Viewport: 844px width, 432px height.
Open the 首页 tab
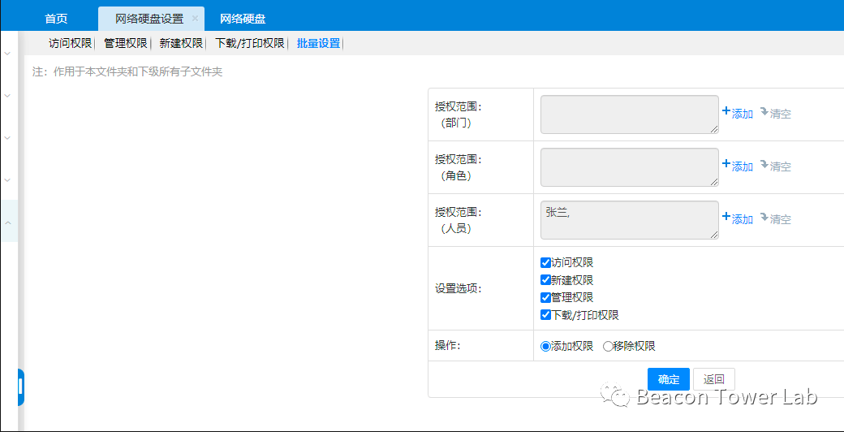(x=56, y=19)
